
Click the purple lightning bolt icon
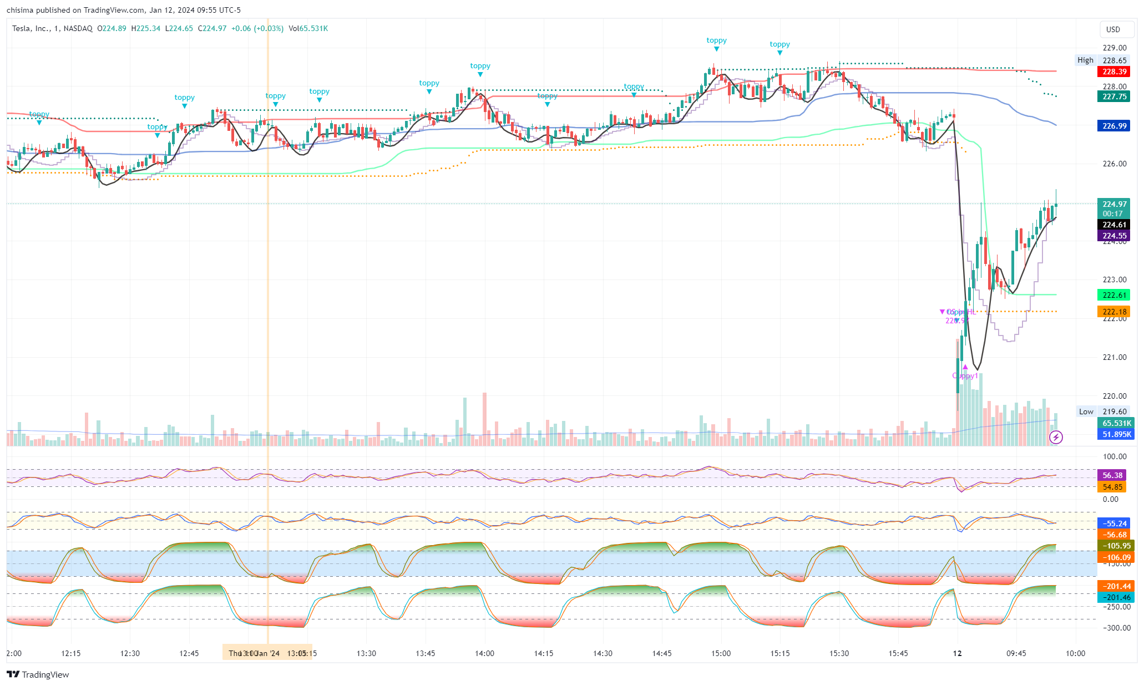pos(1056,438)
